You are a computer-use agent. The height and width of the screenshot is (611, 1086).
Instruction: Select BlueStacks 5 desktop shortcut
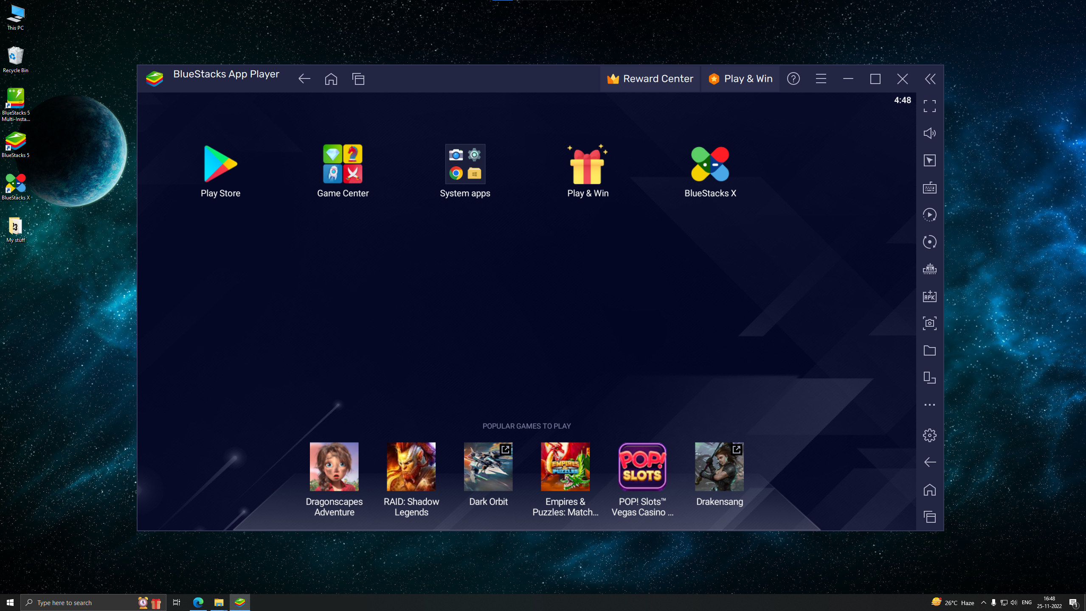point(16,145)
